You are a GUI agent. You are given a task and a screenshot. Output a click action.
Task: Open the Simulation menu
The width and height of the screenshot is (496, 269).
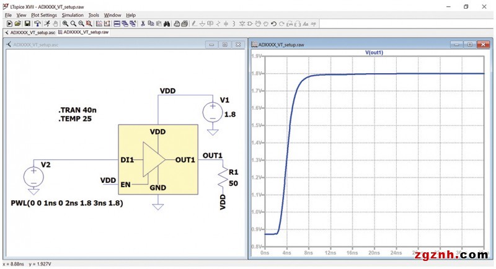(73, 15)
